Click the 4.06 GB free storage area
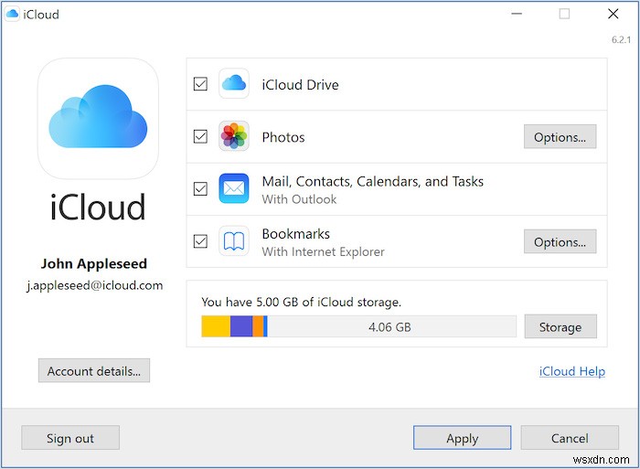 [391, 326]
